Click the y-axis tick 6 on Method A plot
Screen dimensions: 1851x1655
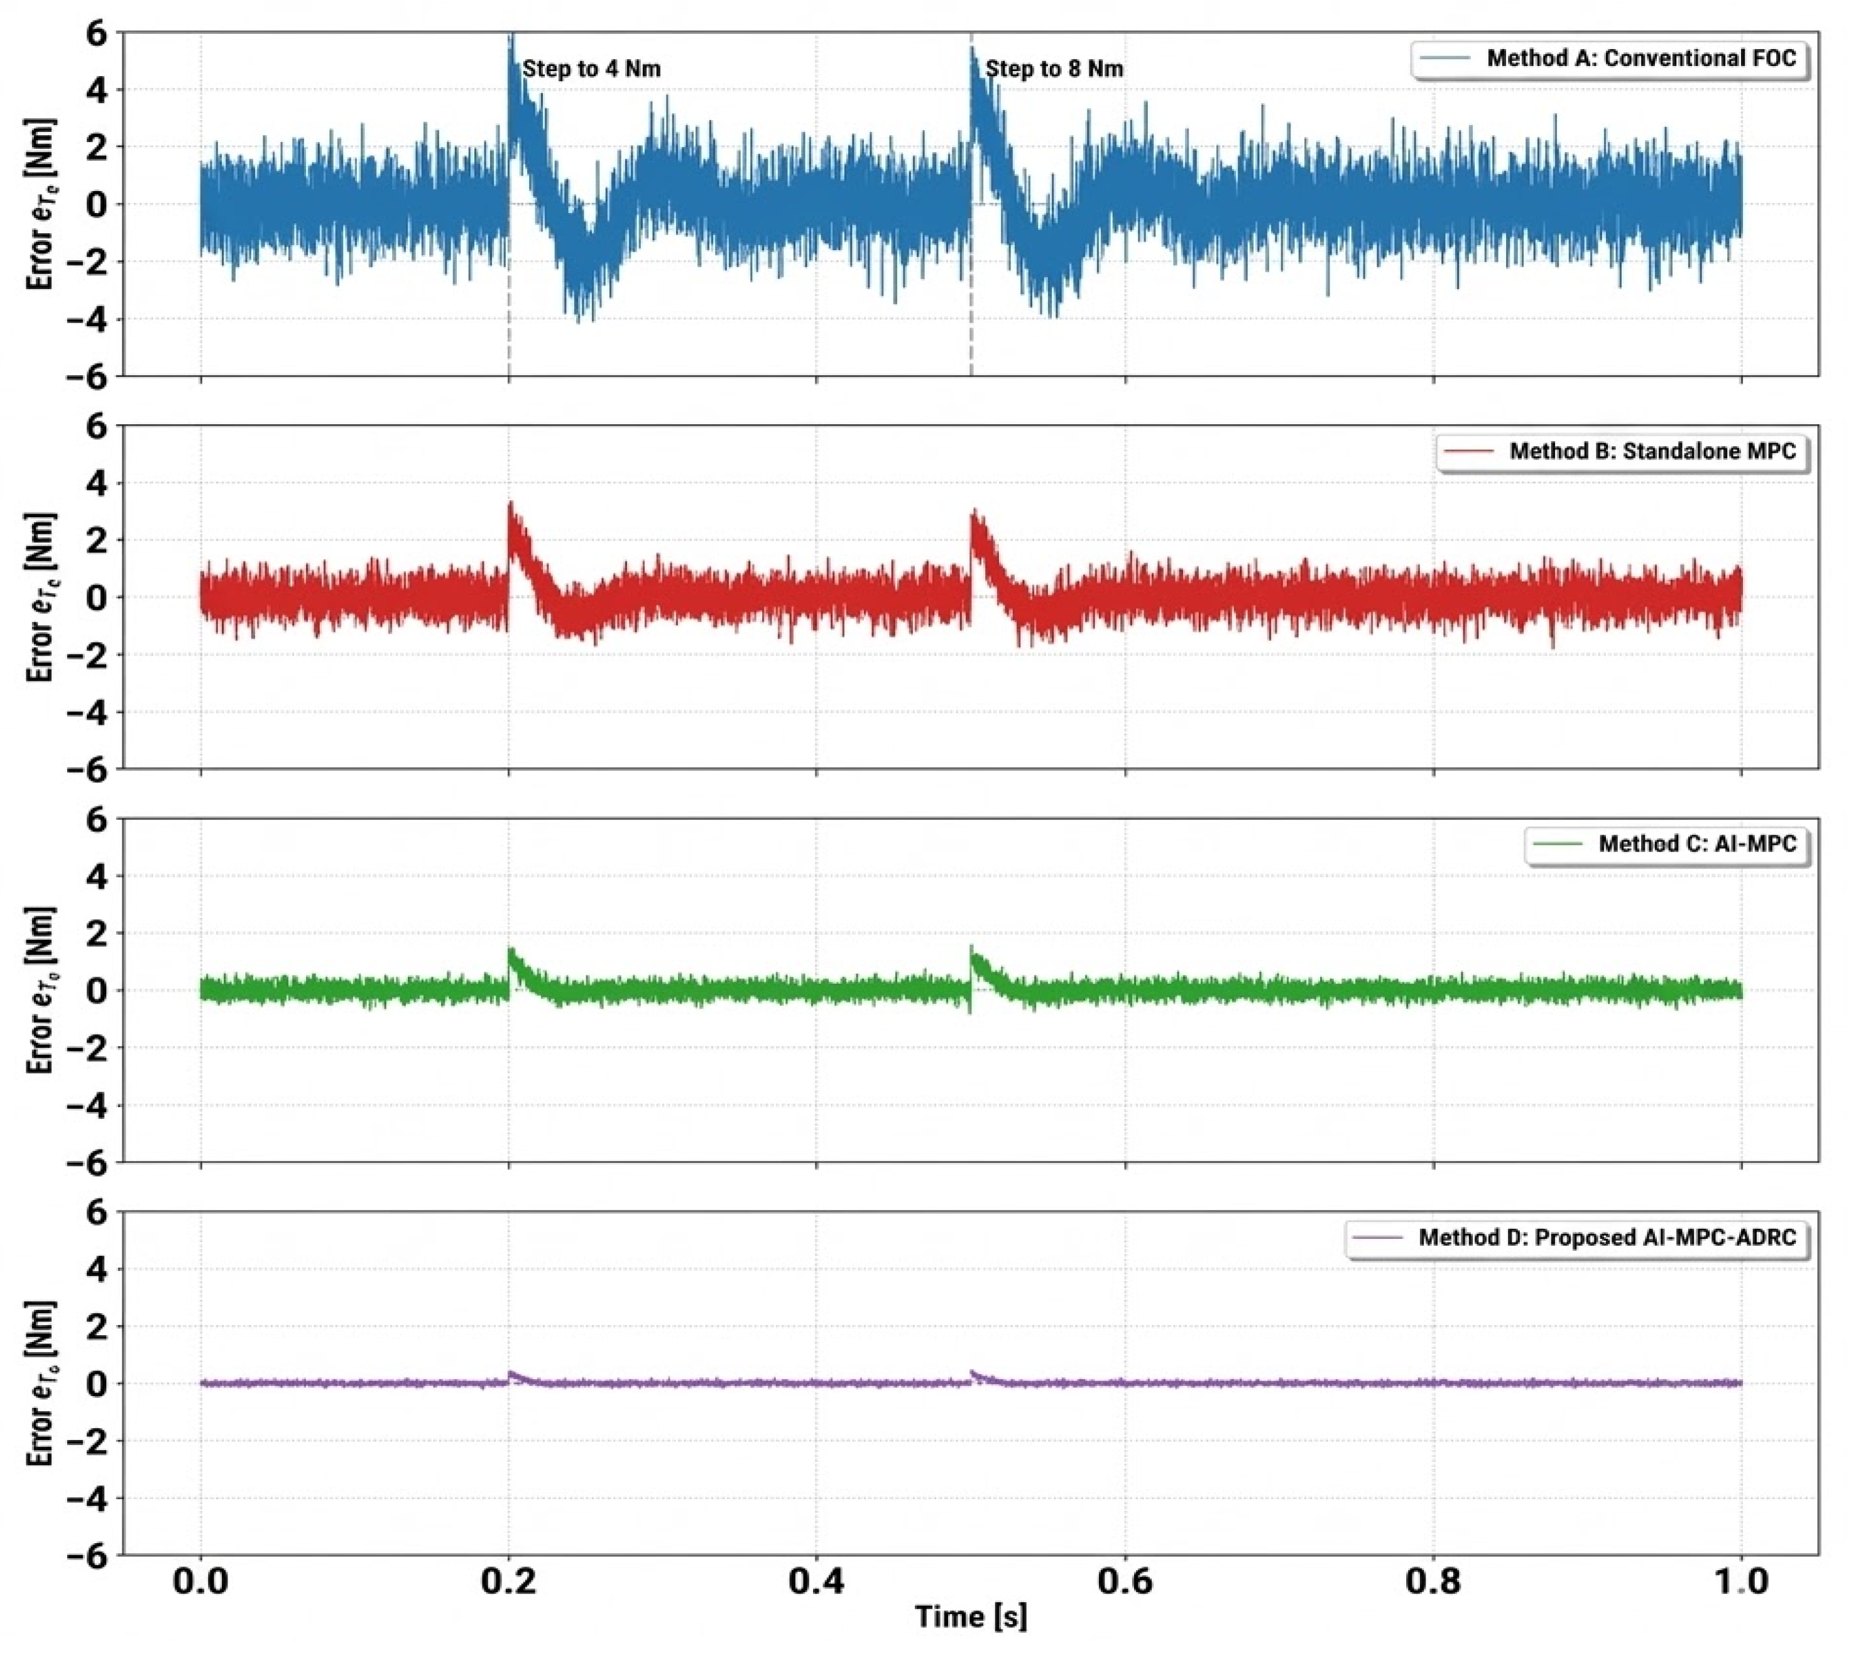[x=96, y=34]
